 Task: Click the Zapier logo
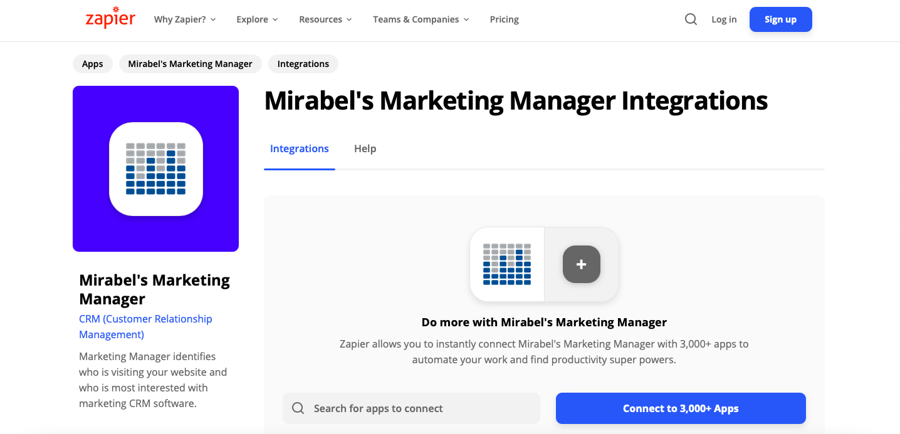[x=110, y=18]
